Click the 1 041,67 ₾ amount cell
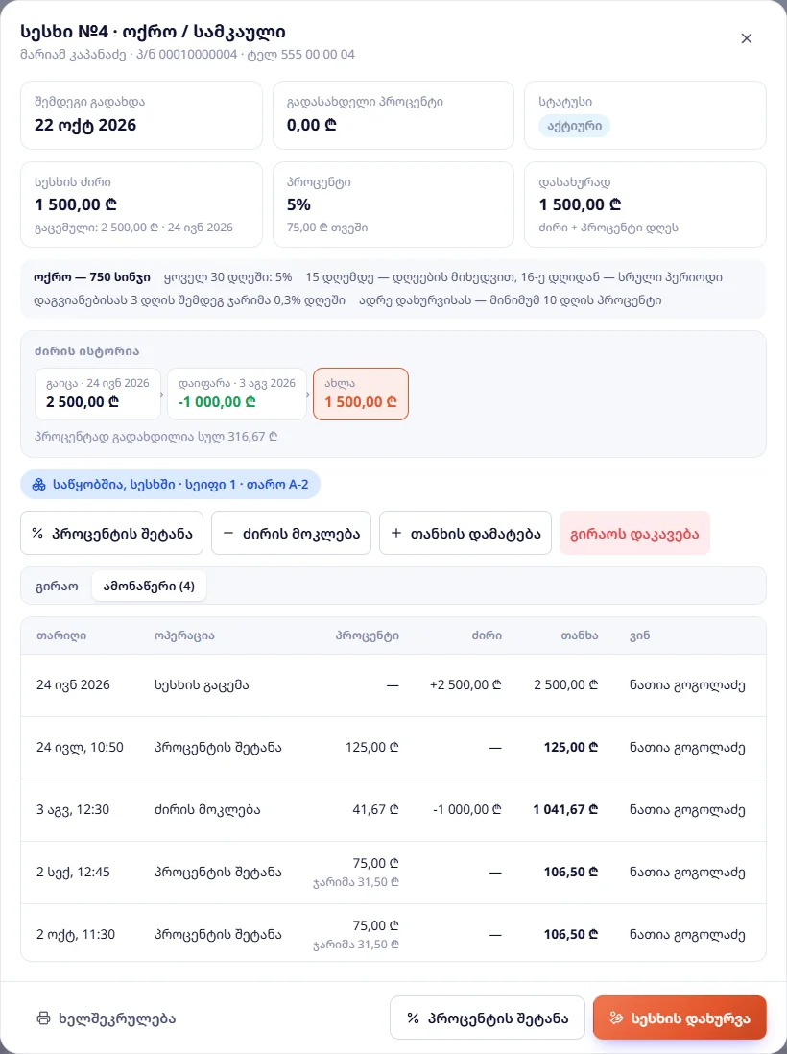Screen dimensions: 787x1054 (x=566, y=810)
